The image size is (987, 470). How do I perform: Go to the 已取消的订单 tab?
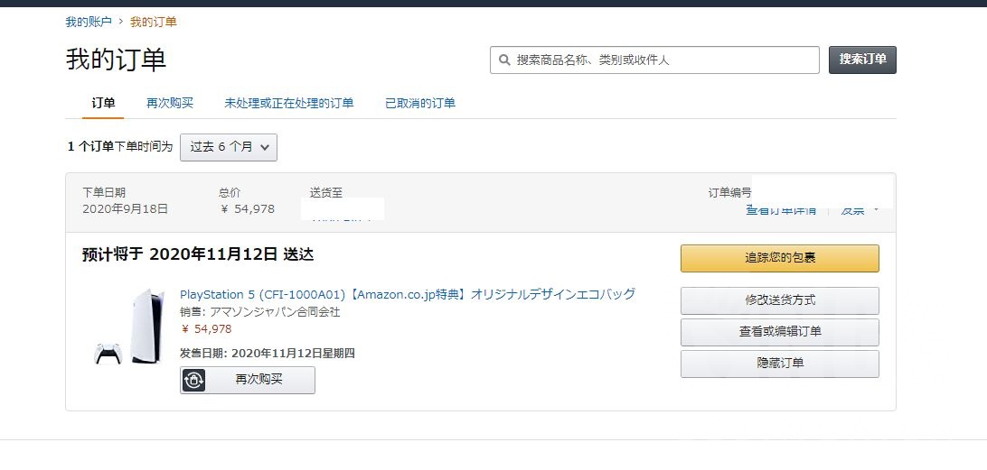tap(420, 103)
